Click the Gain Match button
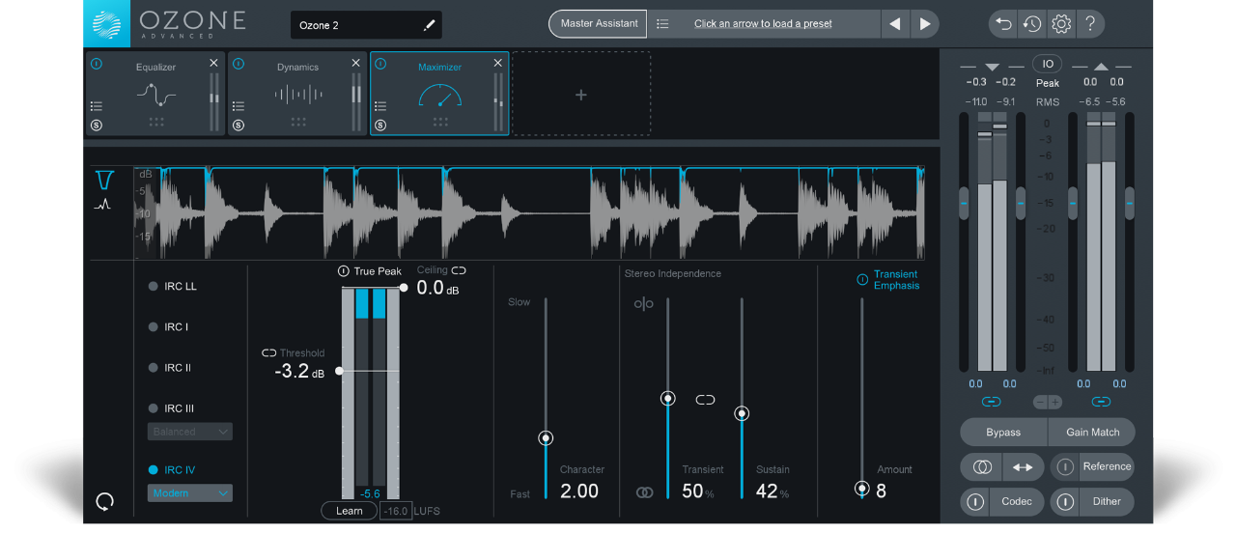Screen dimensions: 1236x533 tap(1092, 433)
